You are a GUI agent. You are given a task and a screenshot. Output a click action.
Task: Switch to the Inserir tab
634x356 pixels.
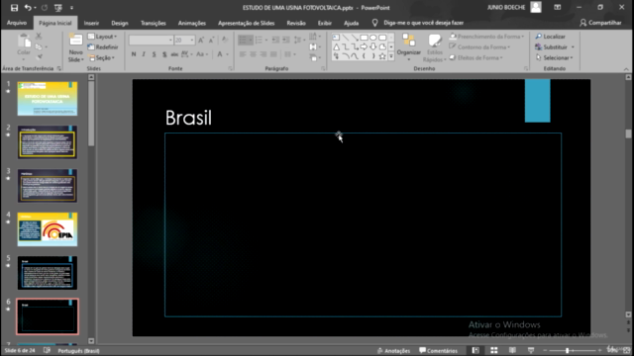tap(91, 23)
